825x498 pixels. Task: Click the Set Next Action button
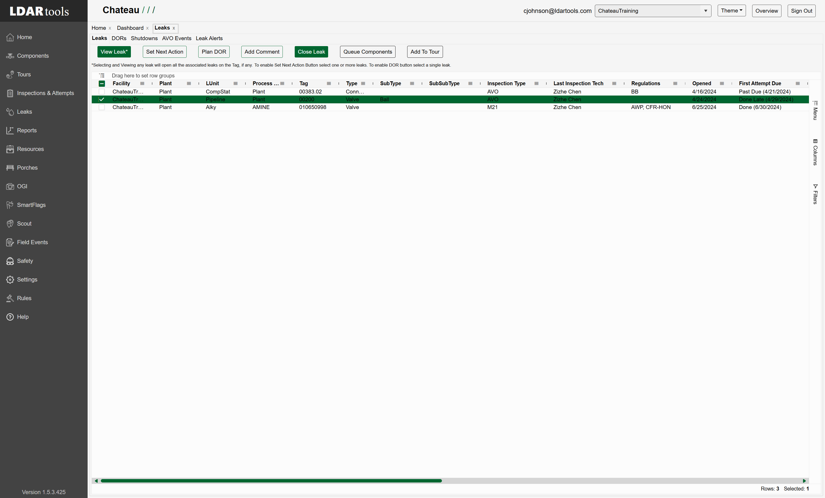(165, 52)
